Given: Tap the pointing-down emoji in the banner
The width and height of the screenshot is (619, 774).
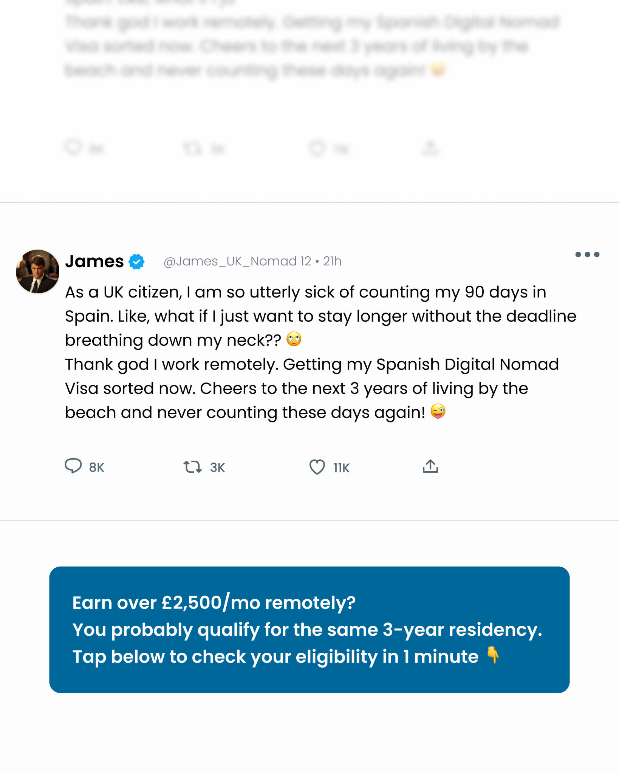Looking at the screenshot, I should pos(493,655).
